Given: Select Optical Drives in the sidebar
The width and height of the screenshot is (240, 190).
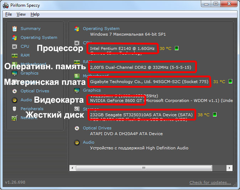Looking at the screenshot, I should 35,91.
